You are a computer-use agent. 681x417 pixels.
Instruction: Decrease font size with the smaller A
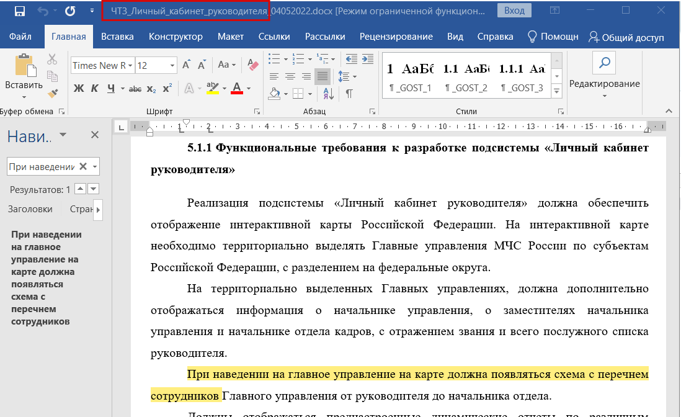coord(202,65)
